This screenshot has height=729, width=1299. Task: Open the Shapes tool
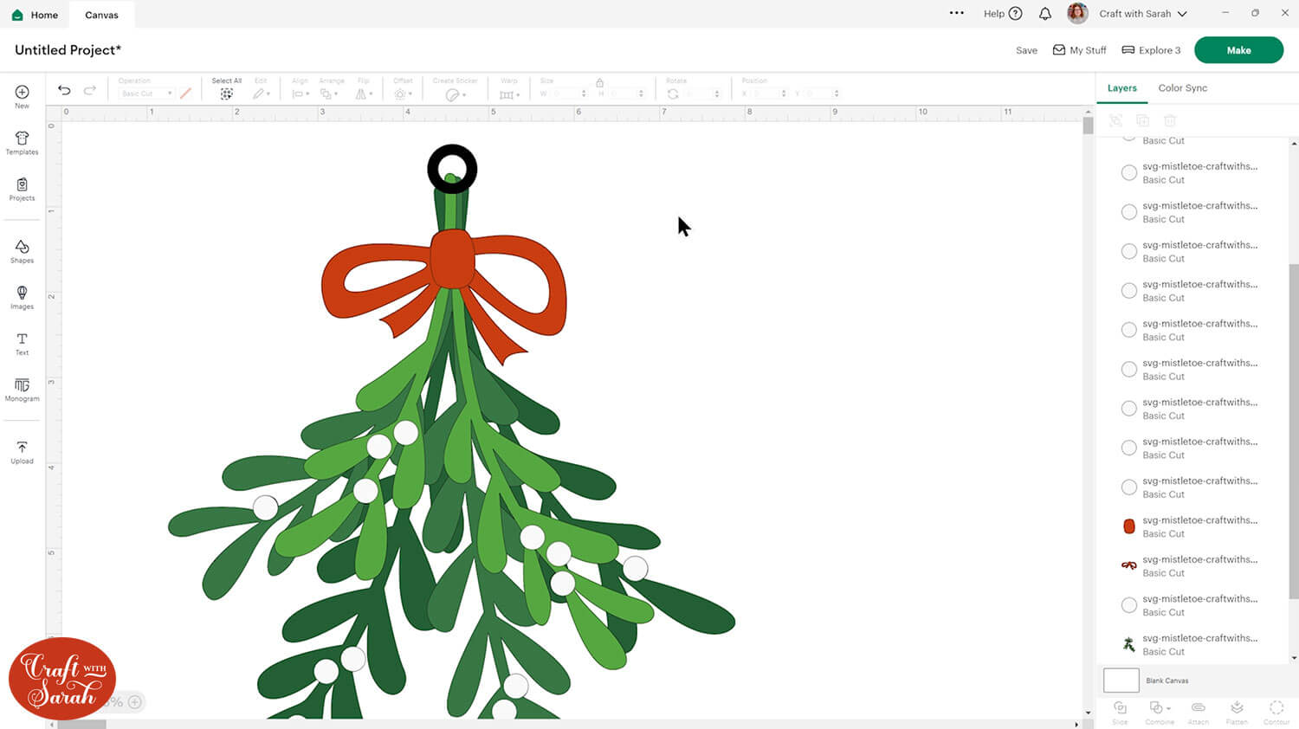tap(22, 248)
